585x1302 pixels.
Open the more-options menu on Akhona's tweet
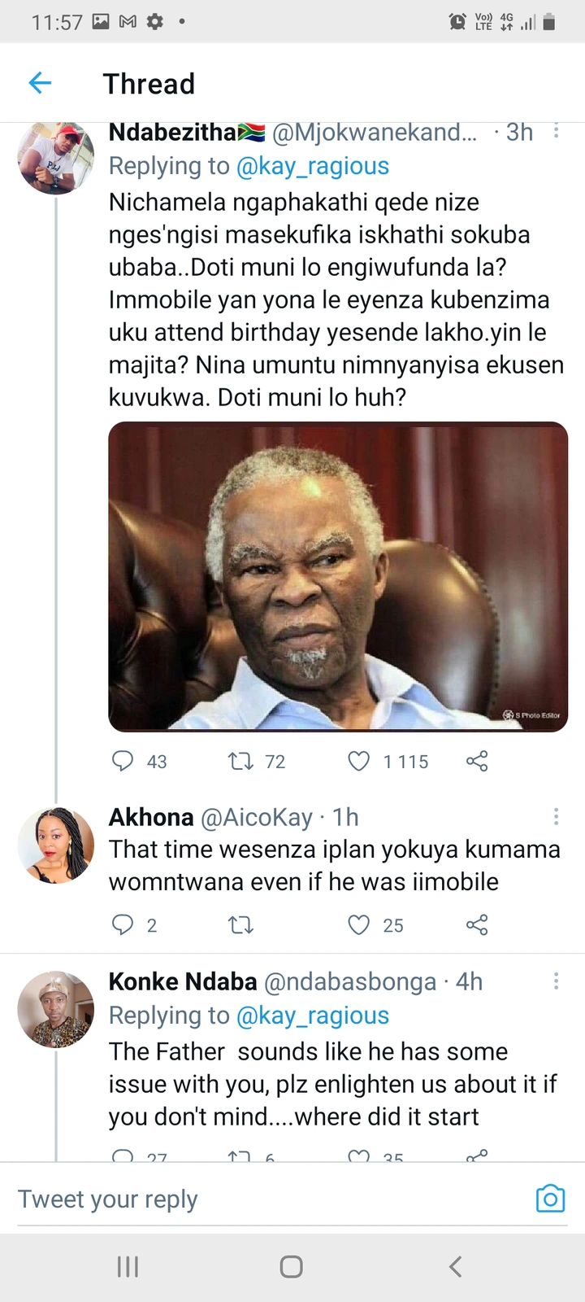pyautogui.click(x=556, y=816)
